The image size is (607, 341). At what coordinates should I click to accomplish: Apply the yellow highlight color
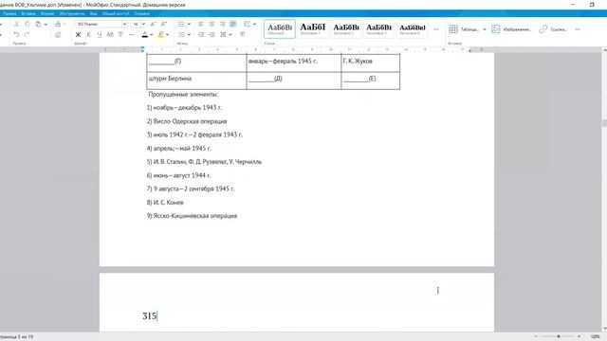pos(161,35)
